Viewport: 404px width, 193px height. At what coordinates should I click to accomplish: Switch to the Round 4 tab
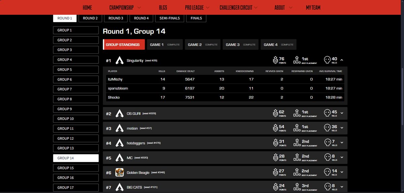tap(141, 18)
